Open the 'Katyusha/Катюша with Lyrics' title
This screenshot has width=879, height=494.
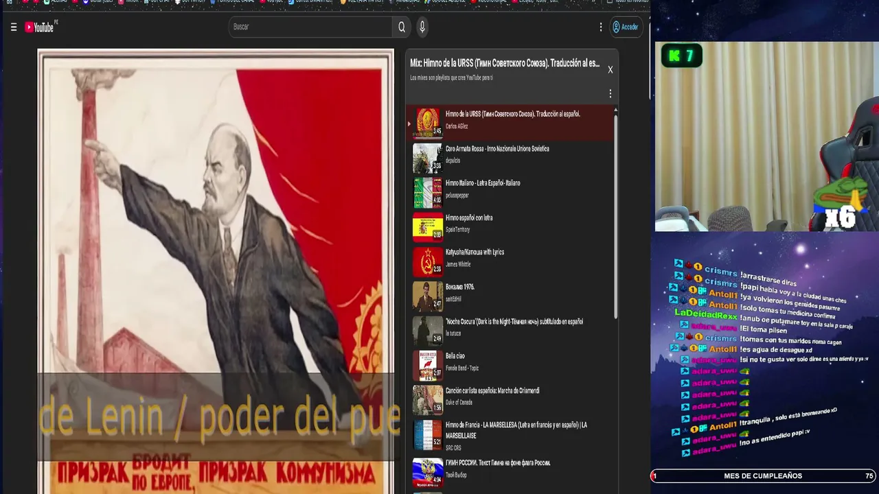[475, 252]
